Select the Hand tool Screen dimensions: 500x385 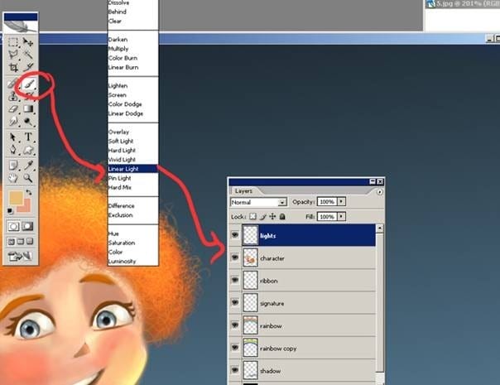click(x=13, y=178)
